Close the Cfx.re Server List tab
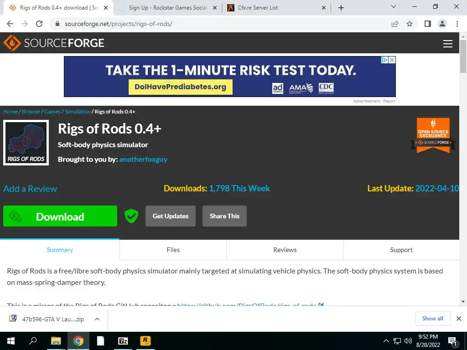This screenshot has width=467, height=350. [x=324, y=8]
